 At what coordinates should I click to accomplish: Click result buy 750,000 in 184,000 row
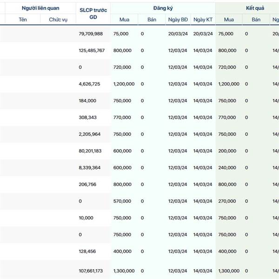(x=227, y=101)
